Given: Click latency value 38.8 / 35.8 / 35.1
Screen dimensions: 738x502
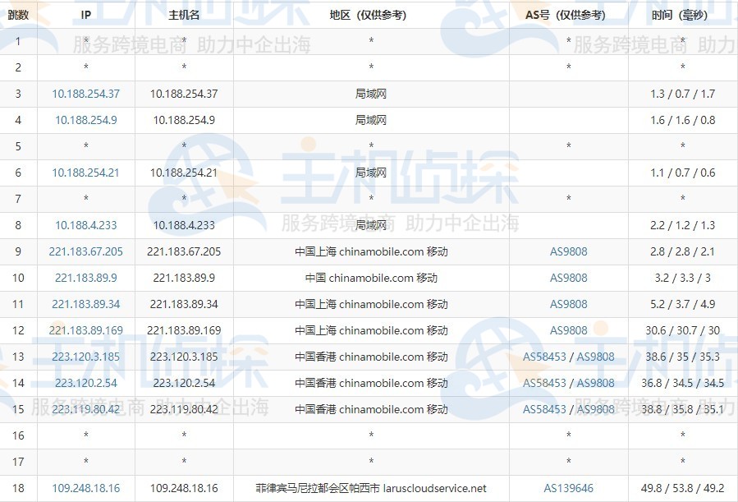Looking at the screenshot, I should [682, 409].
